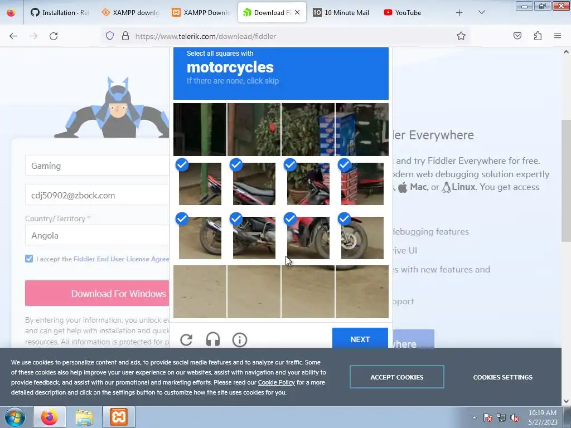Click the muted volume tray icon
The width and height of the screenshot is (571, 428).
(x=515, y=417)
